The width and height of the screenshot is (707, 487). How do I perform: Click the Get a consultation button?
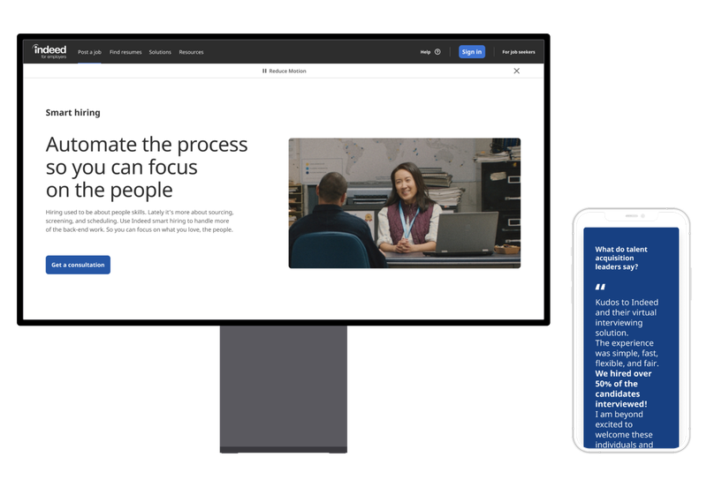click(78, 265)
